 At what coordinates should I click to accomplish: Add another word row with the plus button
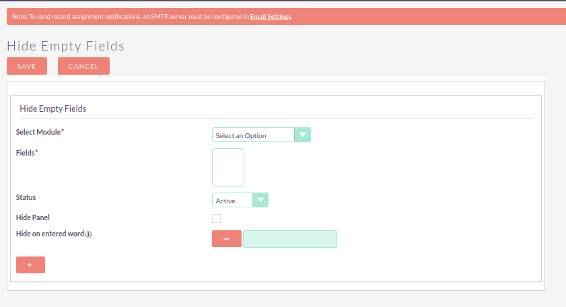point(30,265)
